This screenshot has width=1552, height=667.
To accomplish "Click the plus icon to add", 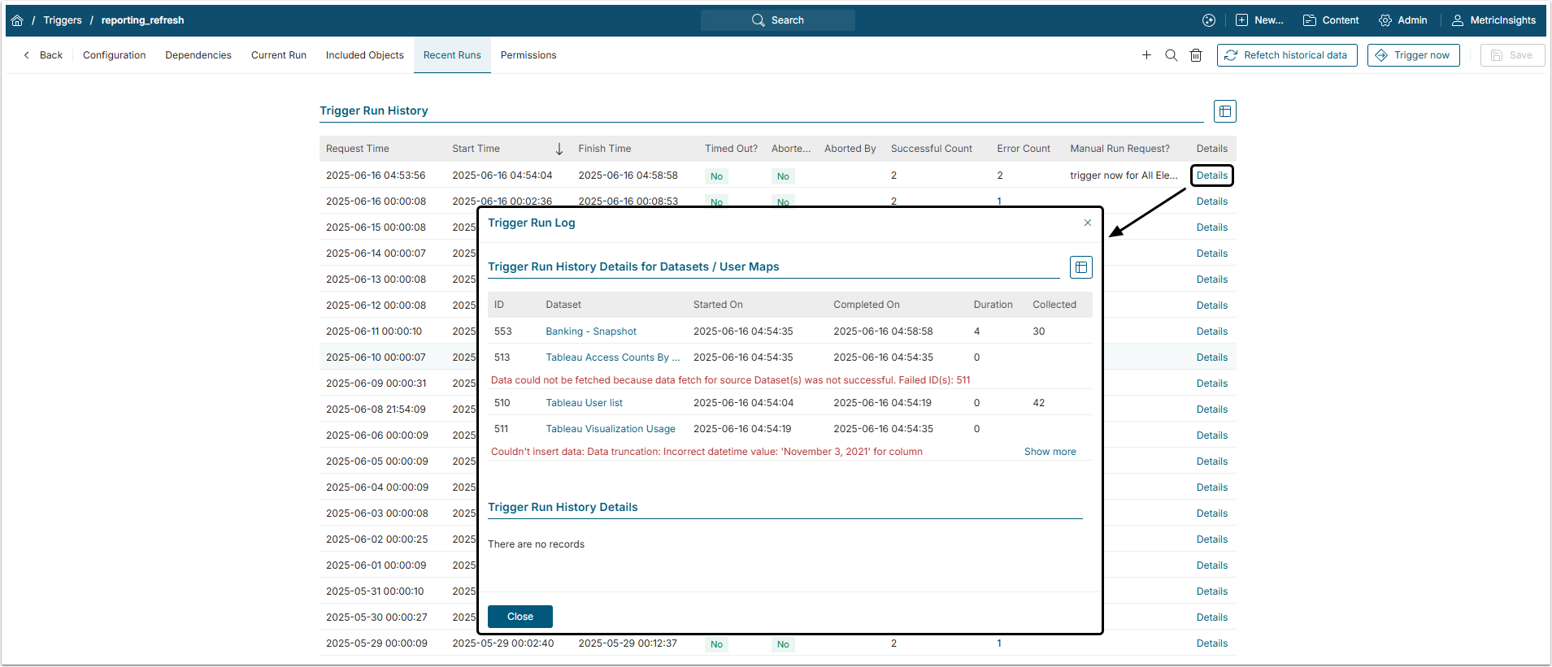I will [x=1146, y=55].
